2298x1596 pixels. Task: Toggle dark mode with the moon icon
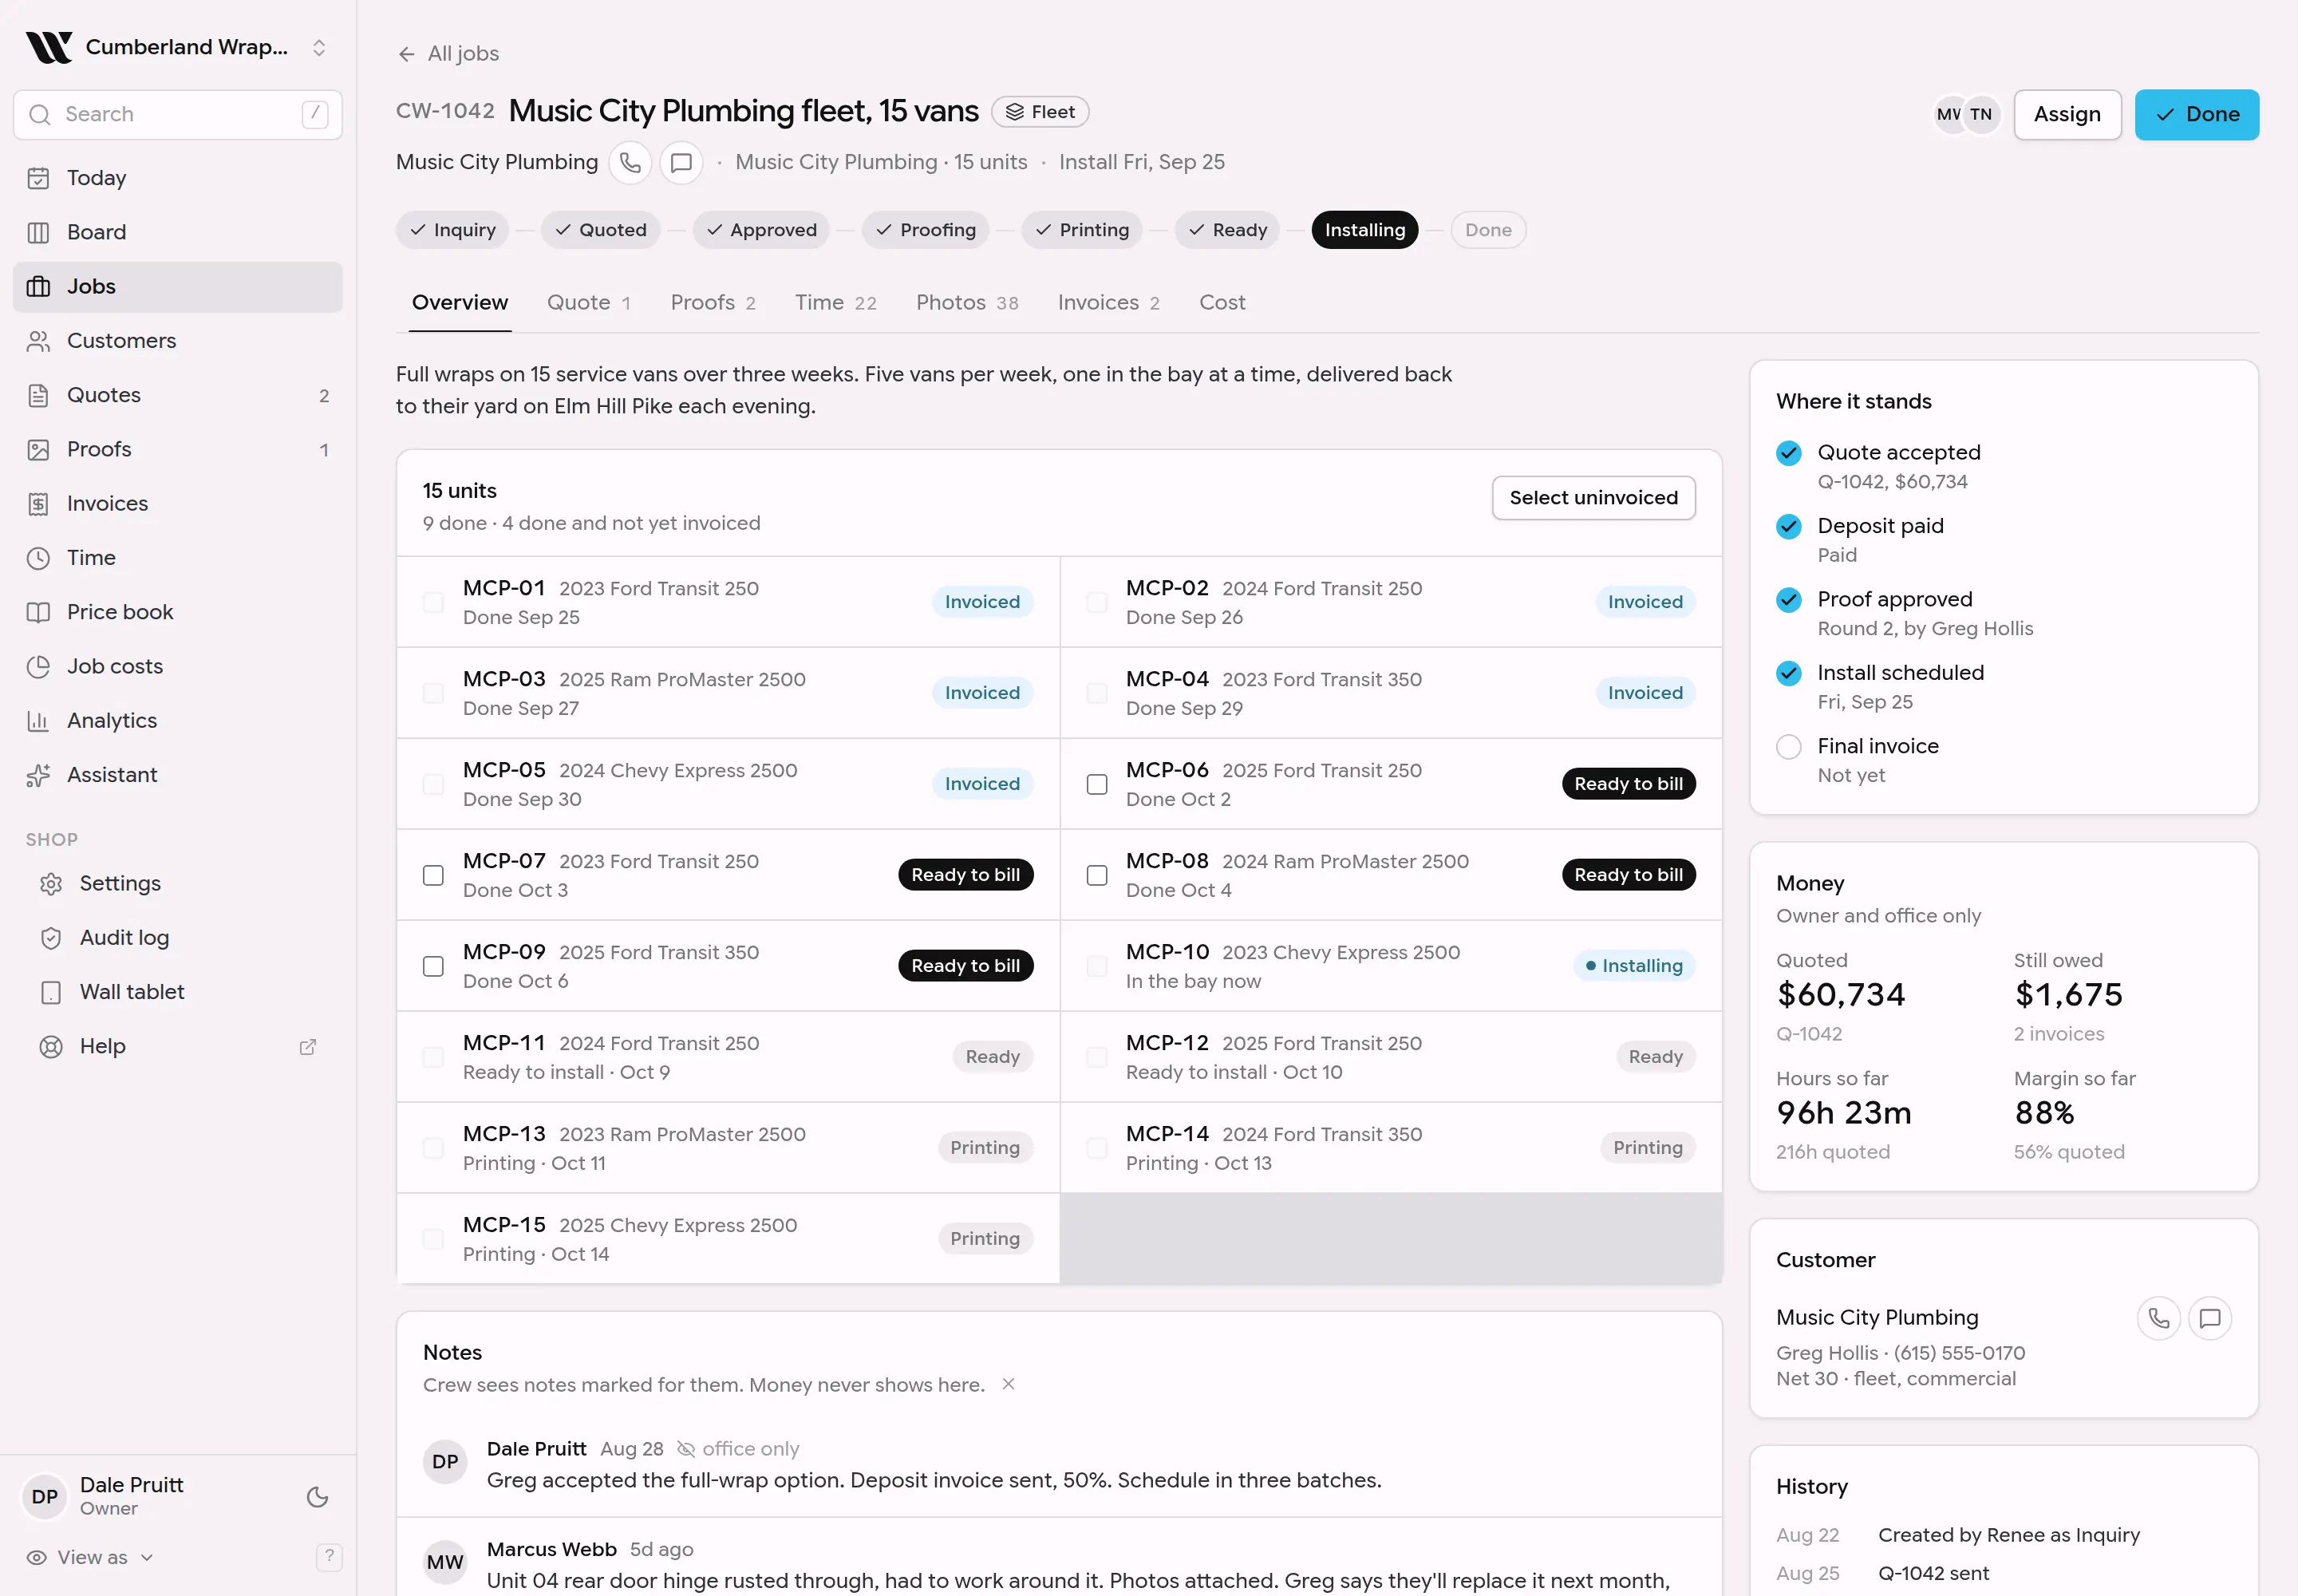pyautogui.click(x=317, y=1497)
